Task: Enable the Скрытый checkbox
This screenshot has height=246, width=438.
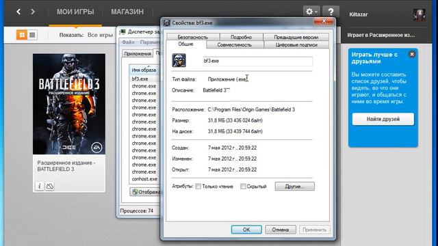Action: [x=243, y=187]
